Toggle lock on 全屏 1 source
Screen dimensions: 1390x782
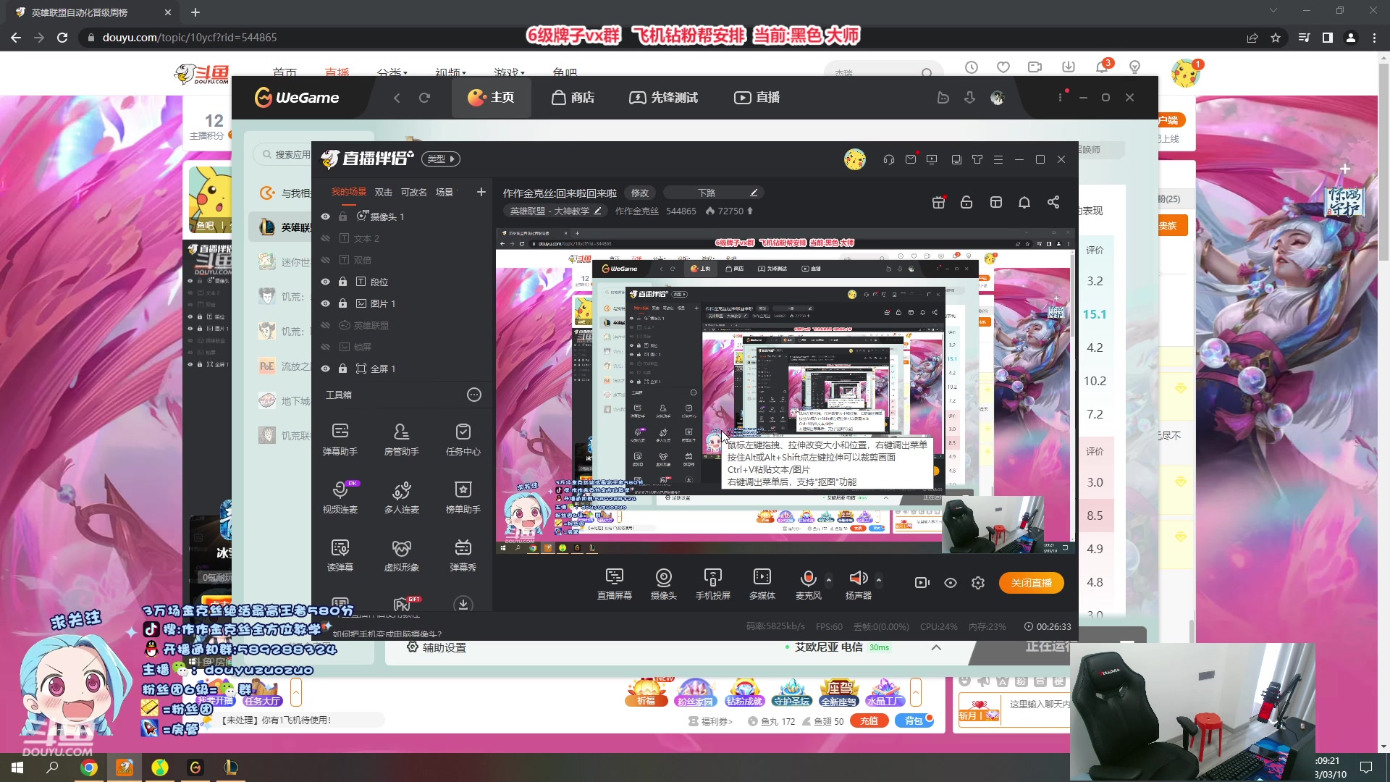[x=343, y=369]
